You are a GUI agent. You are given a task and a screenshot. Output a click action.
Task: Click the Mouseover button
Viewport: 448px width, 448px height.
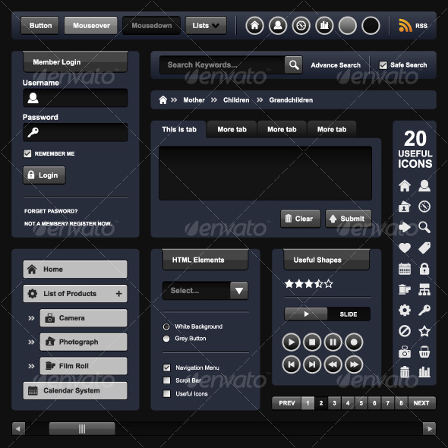coord(91,25)
